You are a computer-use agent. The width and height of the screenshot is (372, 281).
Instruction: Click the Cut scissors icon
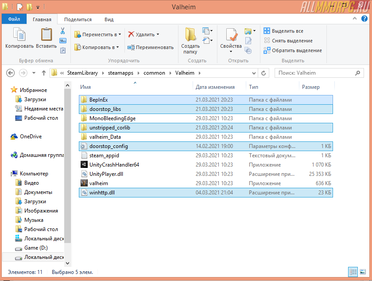[x=62, y=31]
